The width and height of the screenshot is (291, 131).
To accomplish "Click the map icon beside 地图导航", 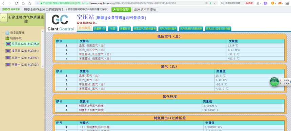I will [x=7, y=38].
